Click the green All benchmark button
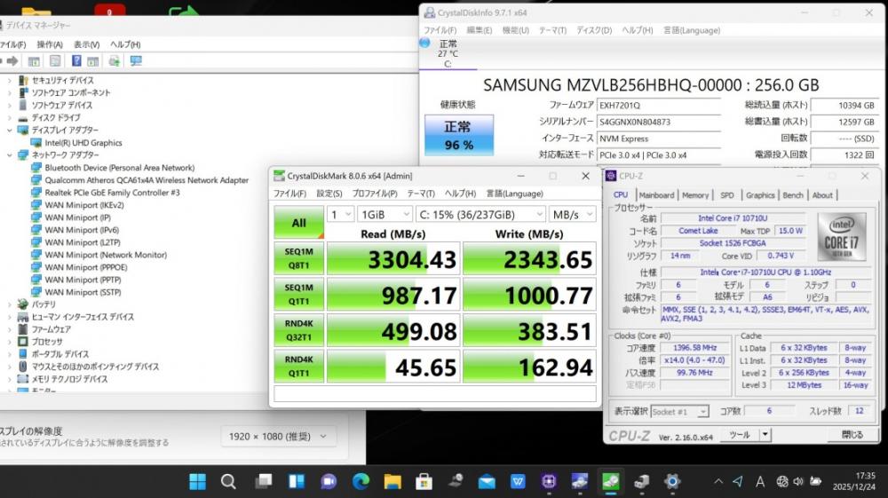Viewport: 888px width, 498px height. coord(298,223)
